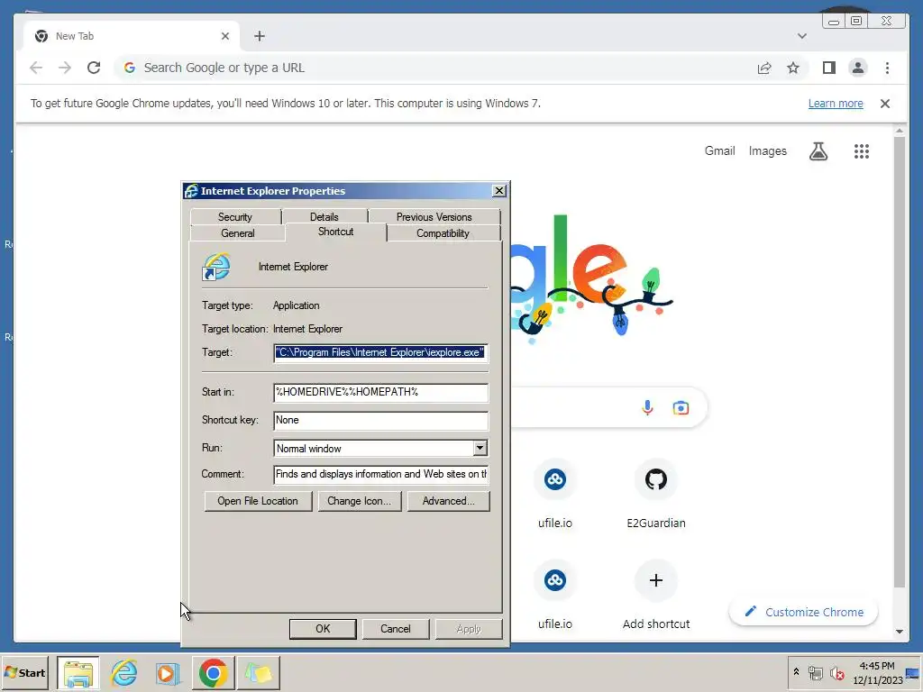Screen dimensions: 923x692
Task: Open Windows Media Player on the taskbar
Action: pyautogui.click(x=168, y=672)
